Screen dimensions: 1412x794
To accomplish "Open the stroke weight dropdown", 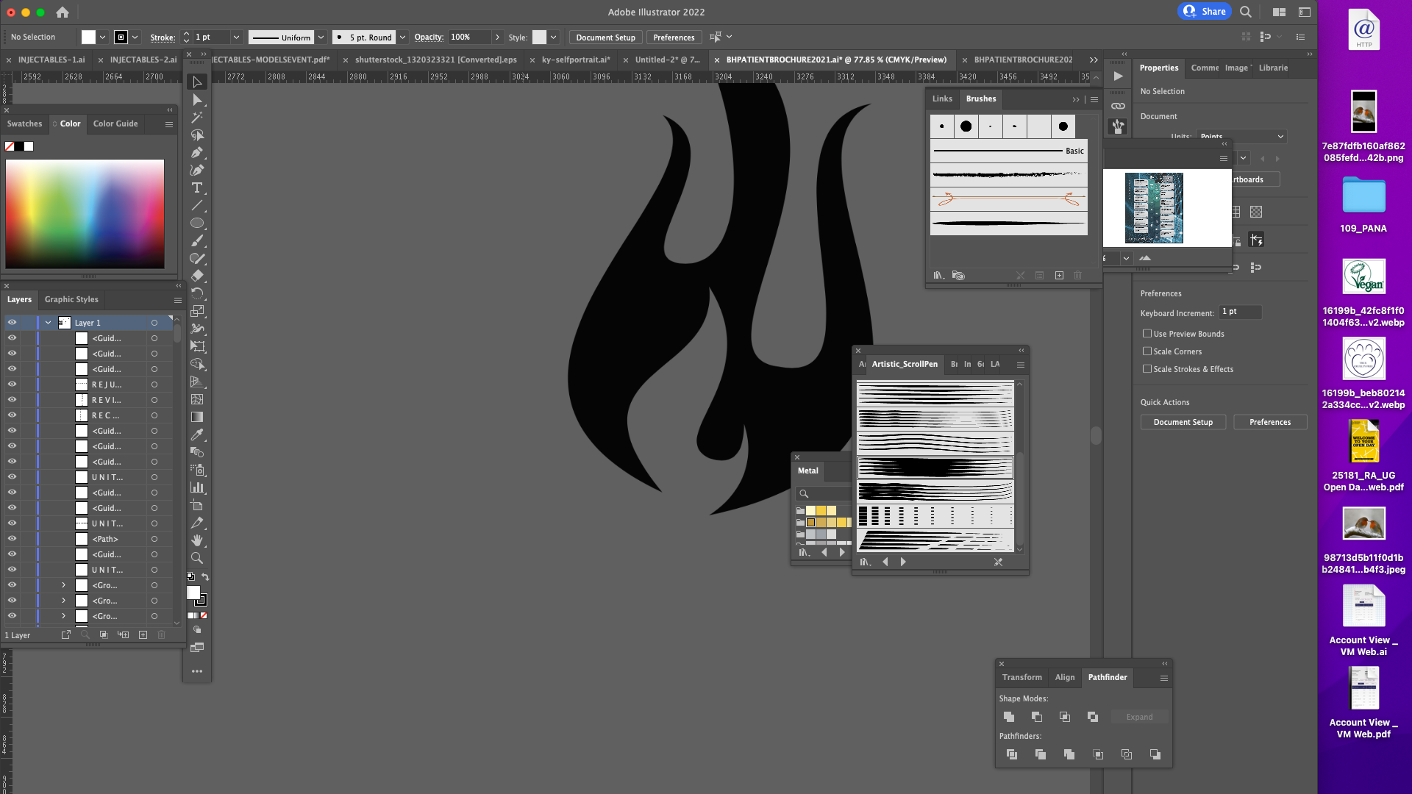I will pos(236,37).
